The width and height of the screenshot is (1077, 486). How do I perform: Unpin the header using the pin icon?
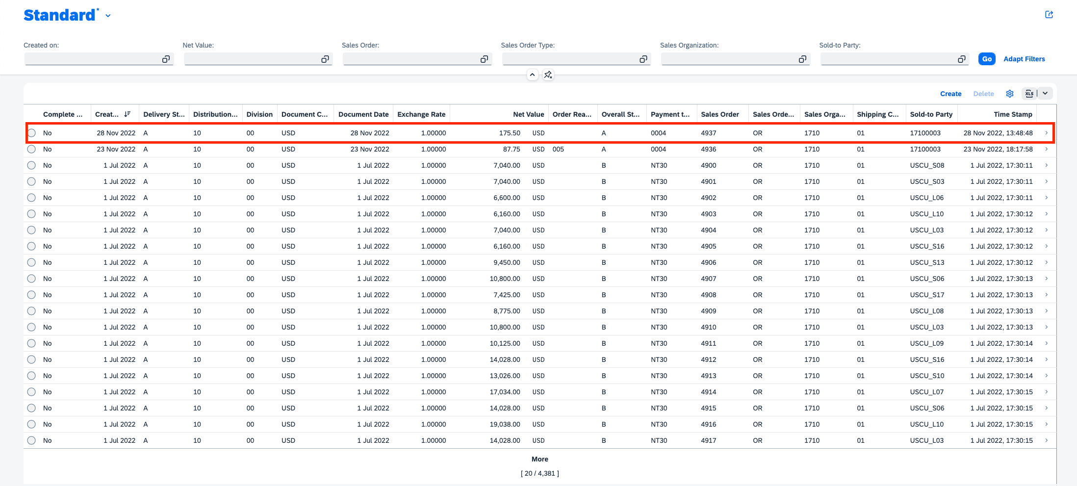(x=548, y=75)
